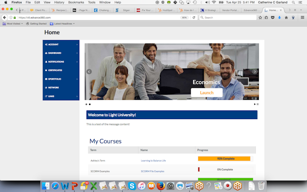Open the View menu in menu bar
The image size is (307, 192).
pos(47,3)
